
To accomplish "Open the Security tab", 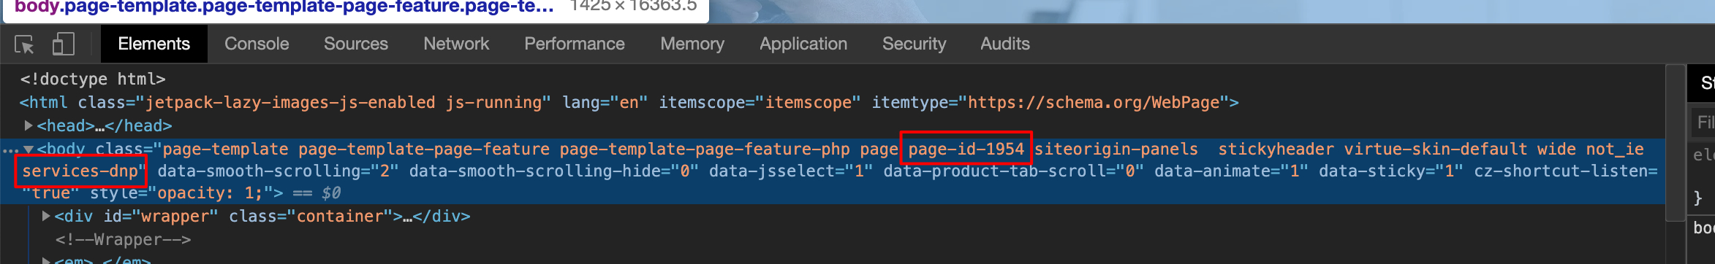I will (914, 44).
